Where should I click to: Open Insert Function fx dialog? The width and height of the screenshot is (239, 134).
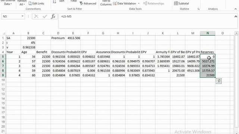[53, 16]
